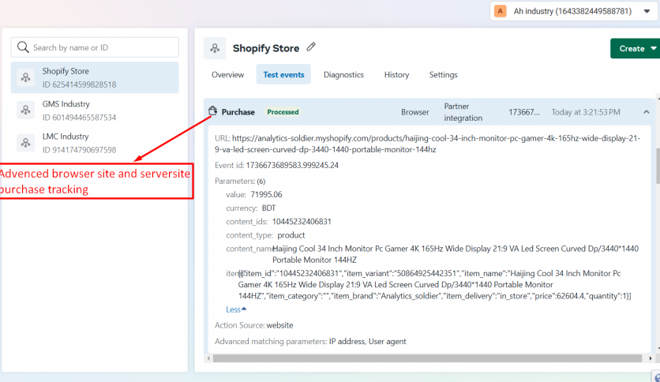
Task: Click the ID 601494465587534 text
Action: (x=79, y=117)
